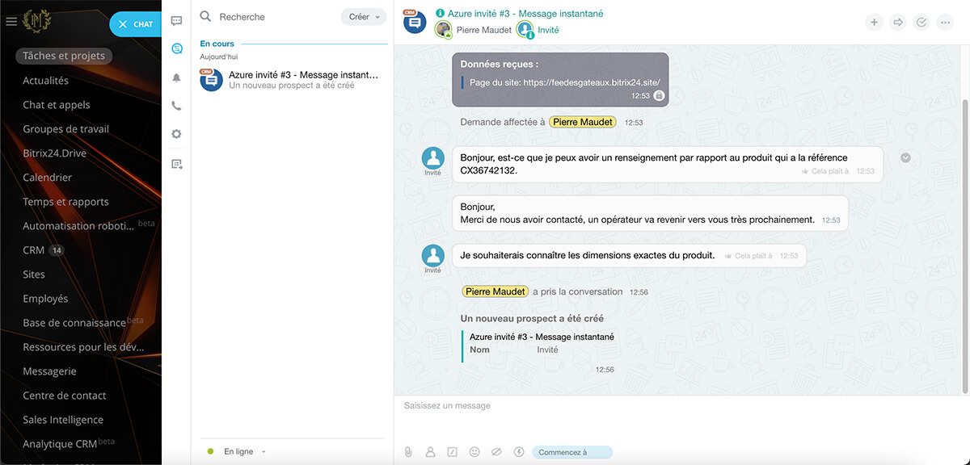Open the notifications bell in chat sidebar
The image size is (970, 465).
click(176, 77)
